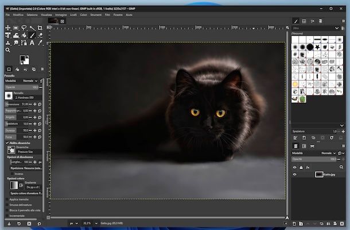Click the gradient preview swatch
Screen dimensions: 350x230
(14, 185)
